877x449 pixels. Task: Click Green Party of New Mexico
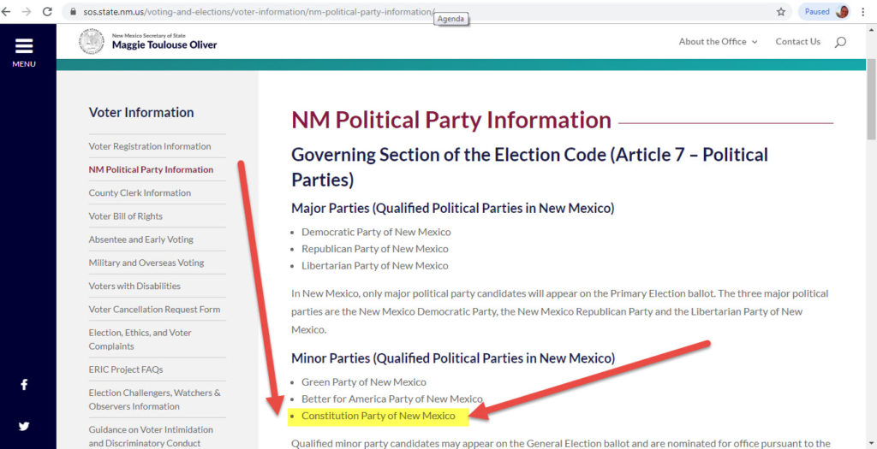point(363,382)
